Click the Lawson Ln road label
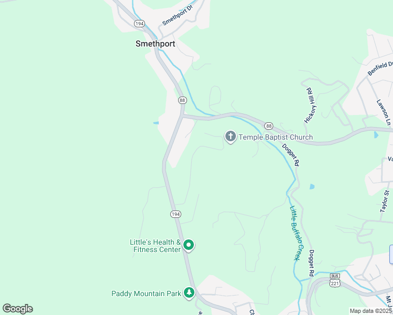Viewport: 393px width, 315px height. (384, 112)
